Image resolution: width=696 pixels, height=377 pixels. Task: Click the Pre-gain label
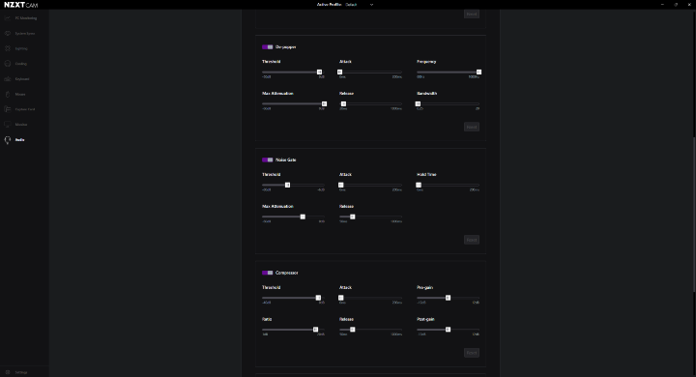[x=424, y=288]
